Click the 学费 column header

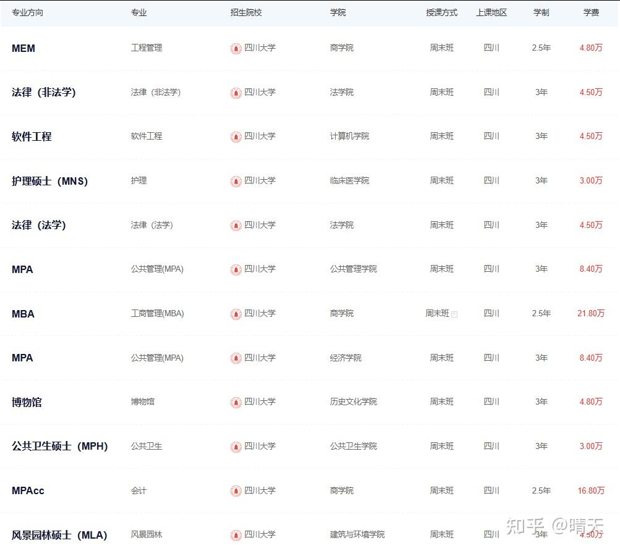[591, 12]
